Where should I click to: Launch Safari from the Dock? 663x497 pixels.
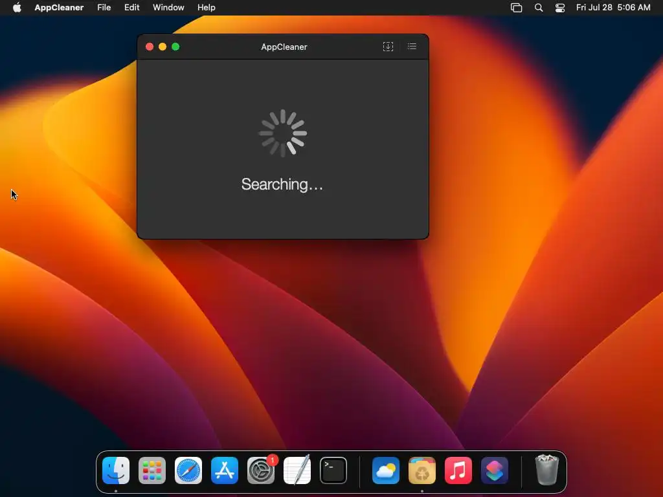pos(188,470)
